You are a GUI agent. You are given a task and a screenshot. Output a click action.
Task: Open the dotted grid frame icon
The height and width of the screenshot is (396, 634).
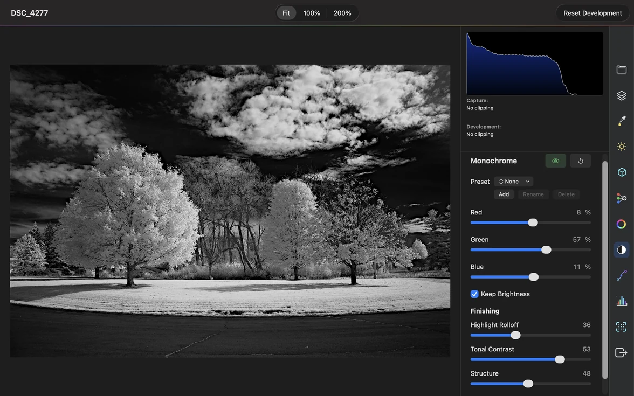coord(622,327)
